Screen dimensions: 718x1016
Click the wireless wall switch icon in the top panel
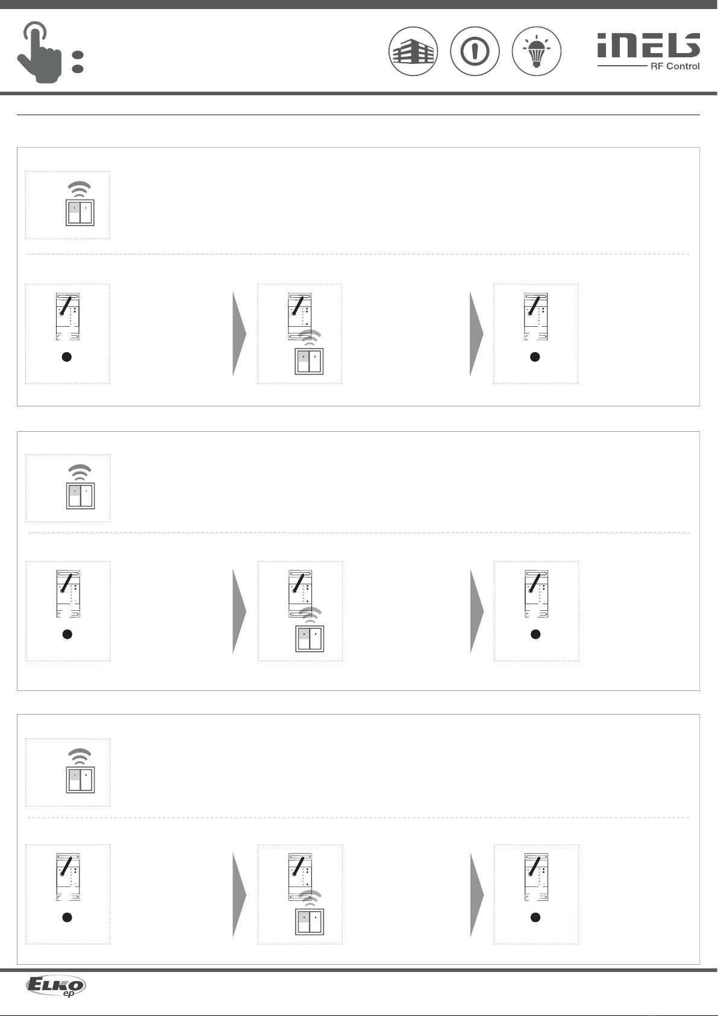point(80,203)
